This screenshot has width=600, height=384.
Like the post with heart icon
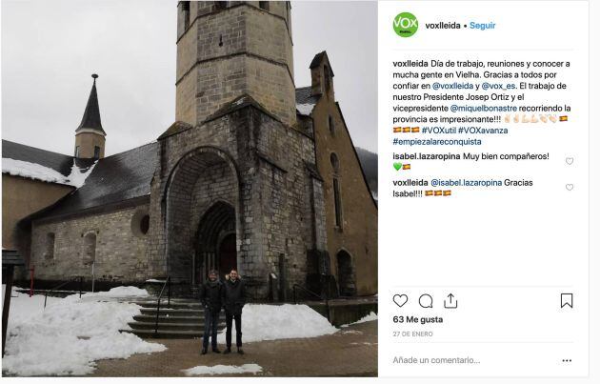(x=401, y=301)
